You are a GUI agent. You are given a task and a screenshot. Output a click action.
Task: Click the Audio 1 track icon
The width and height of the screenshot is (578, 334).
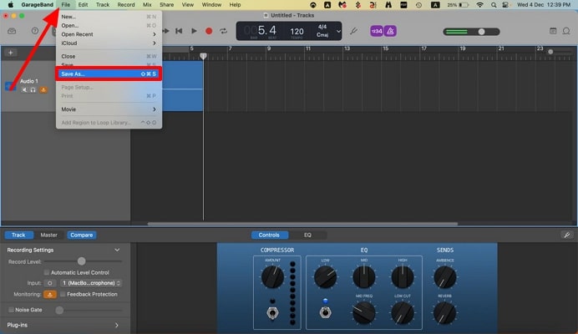coord(10,86)
